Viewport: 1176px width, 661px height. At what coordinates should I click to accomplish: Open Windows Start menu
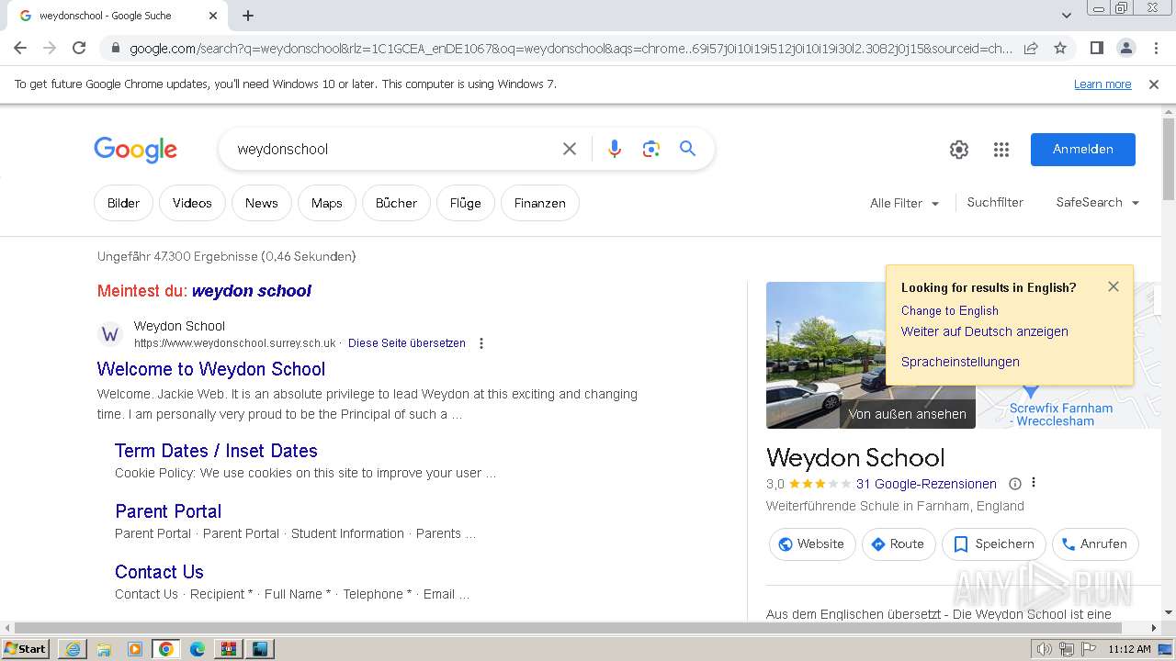coord(26,648)
